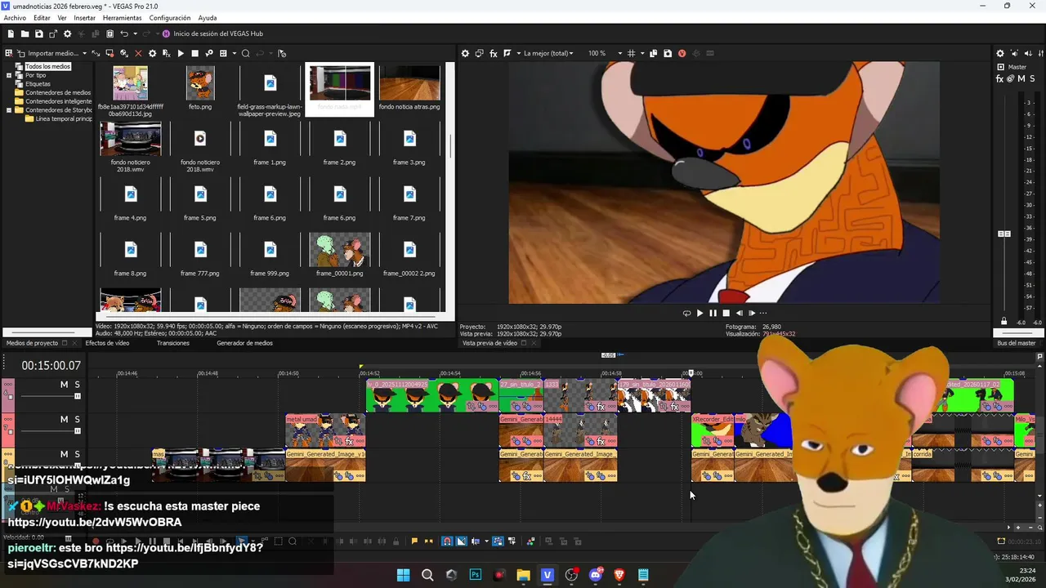Toggle split screen view in preview toolbar
This screenshot has width=1046, height=588.
tap(507, 53)
